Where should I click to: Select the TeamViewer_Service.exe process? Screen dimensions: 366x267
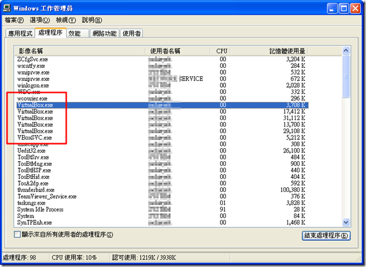[x=161, y=196]
